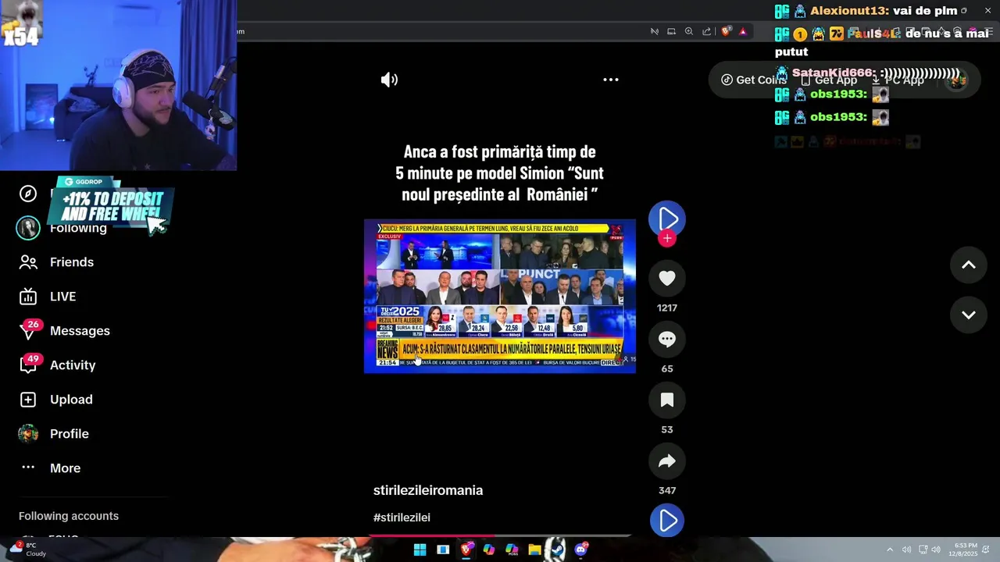This screenshot has width=1000, height=562.
Task: Open the Friends tab
Action: click(72, 262)
